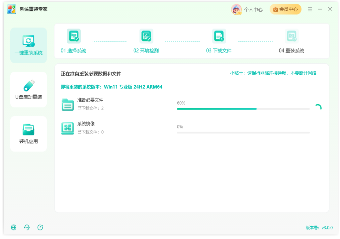Open the hamburger main menu icon

[x=310, y=9]
